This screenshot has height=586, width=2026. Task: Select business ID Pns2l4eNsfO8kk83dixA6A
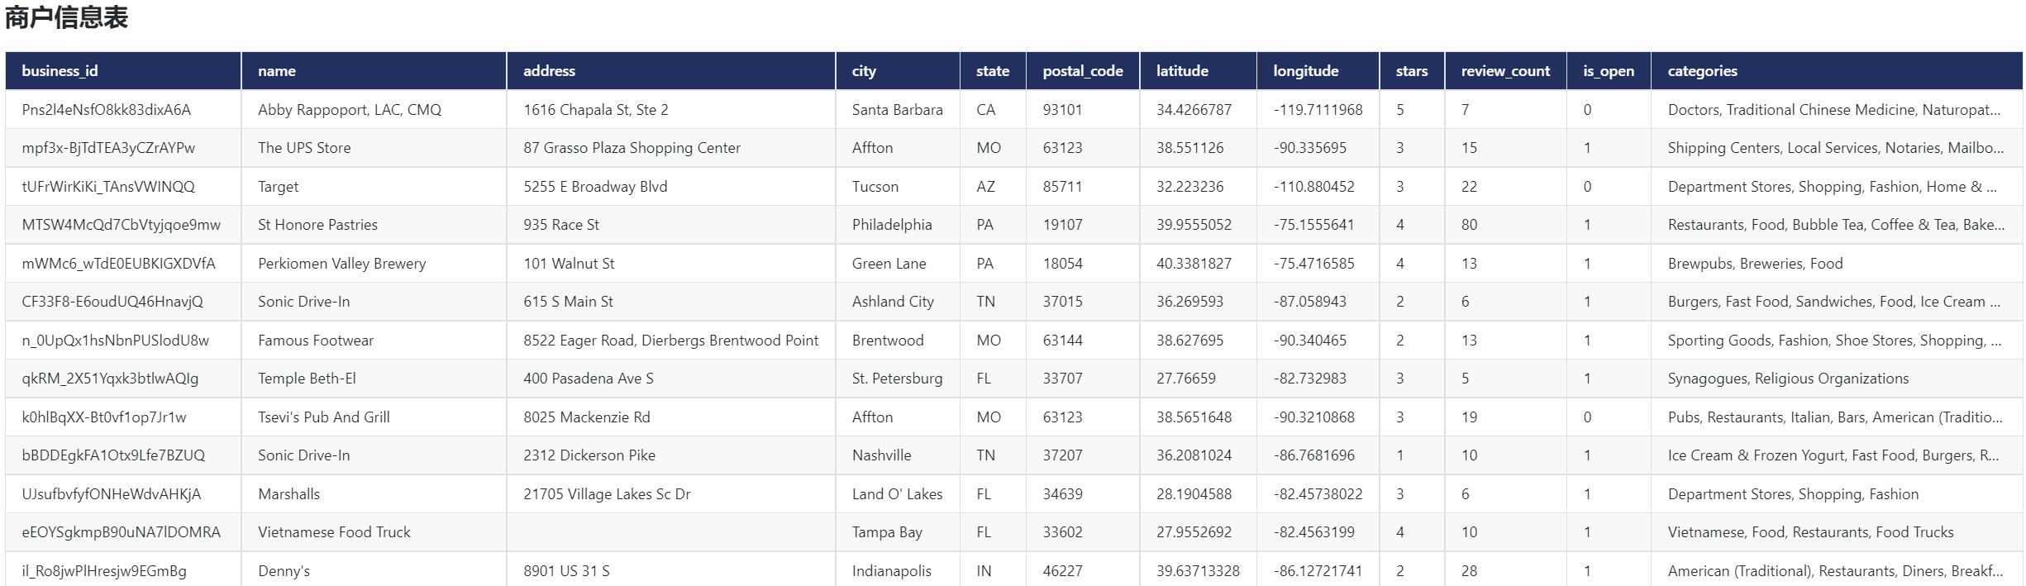coord(106,110)
